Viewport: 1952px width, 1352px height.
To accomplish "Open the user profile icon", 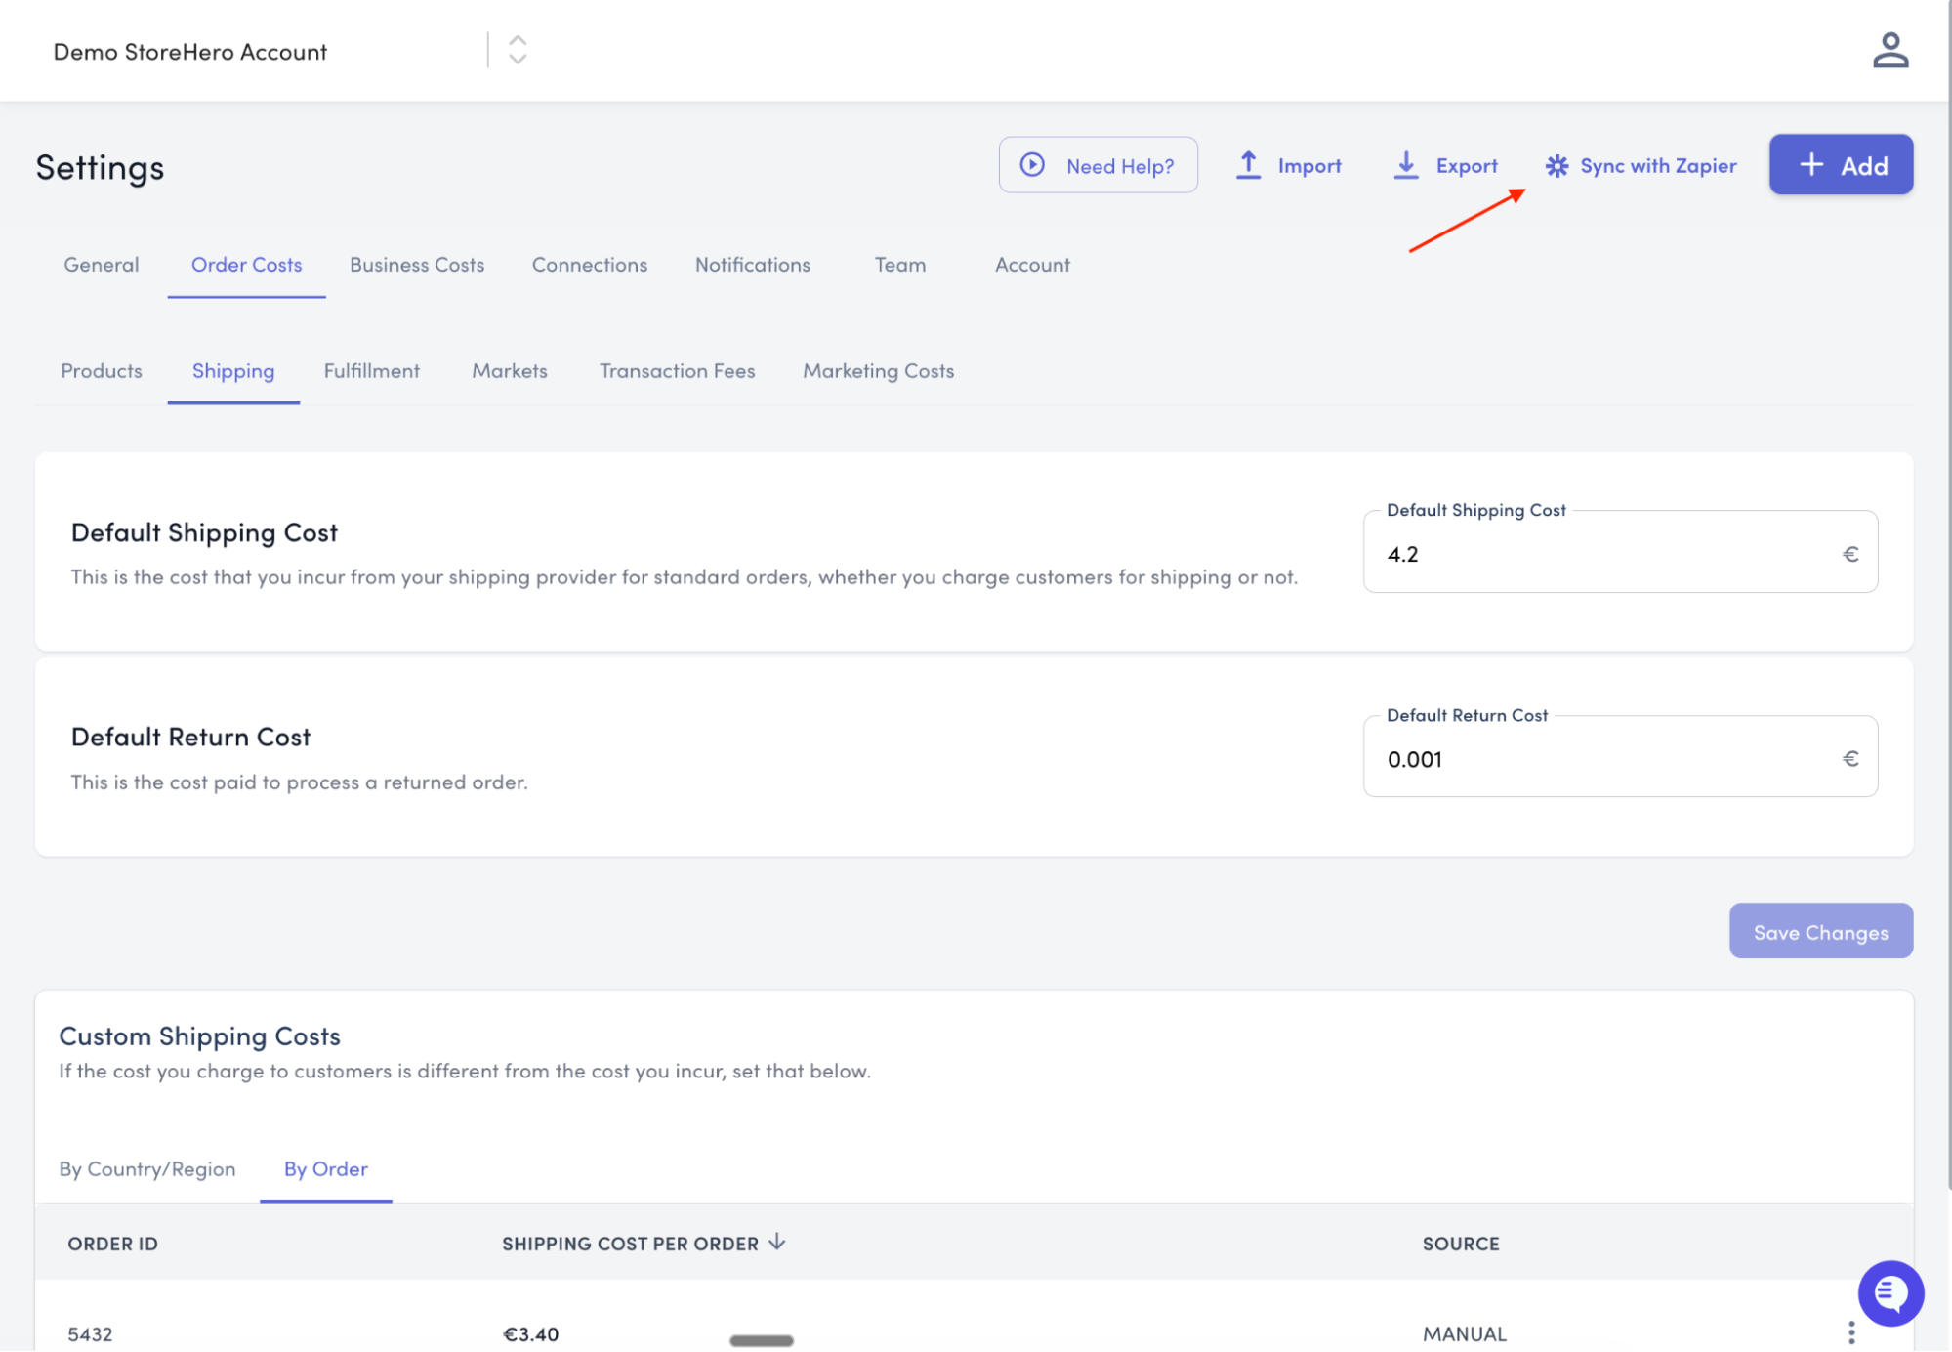I will [1890, 51].
